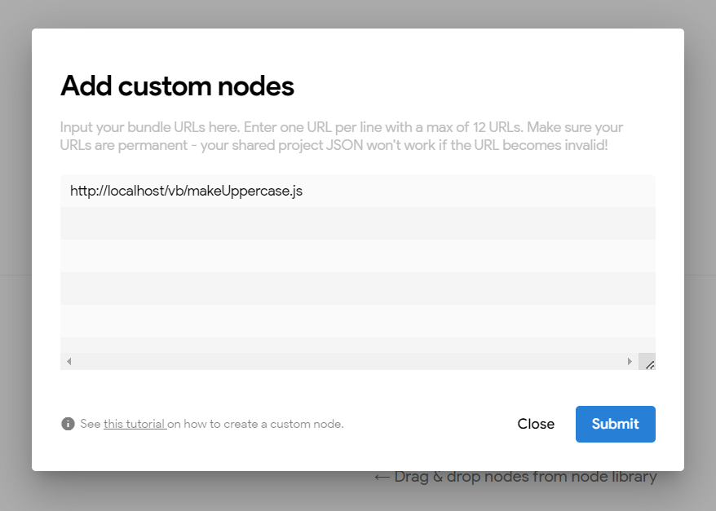The width and height of the screenshot is (716, 511).
Task: Click "Drag & drop nodes from node library" hint
Action: pyautogui.click(x=515, y=477)
